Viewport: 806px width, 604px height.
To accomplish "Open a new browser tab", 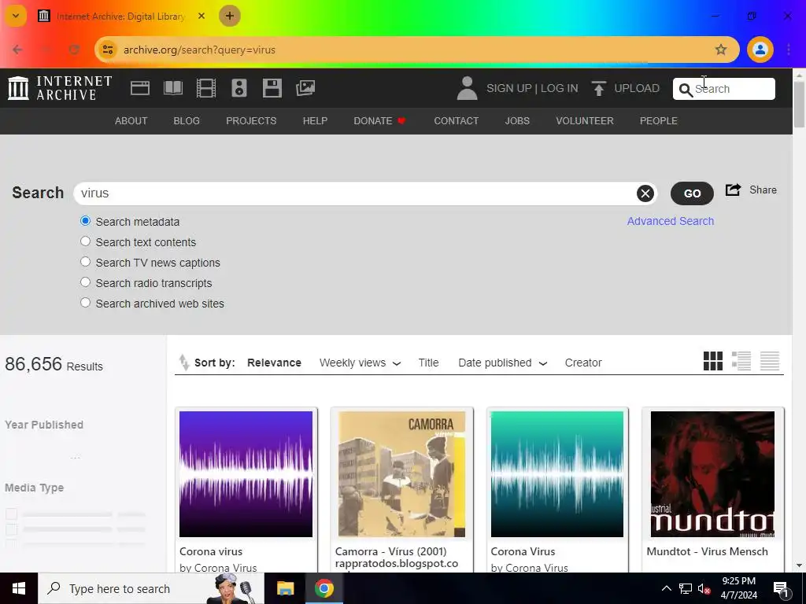I will pos(229,16).
